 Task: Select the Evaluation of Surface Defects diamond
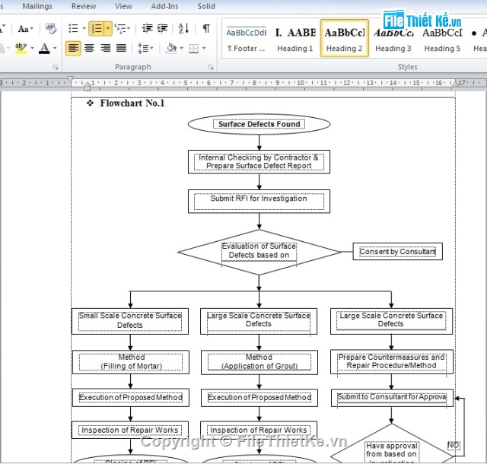tap(259, 253)
